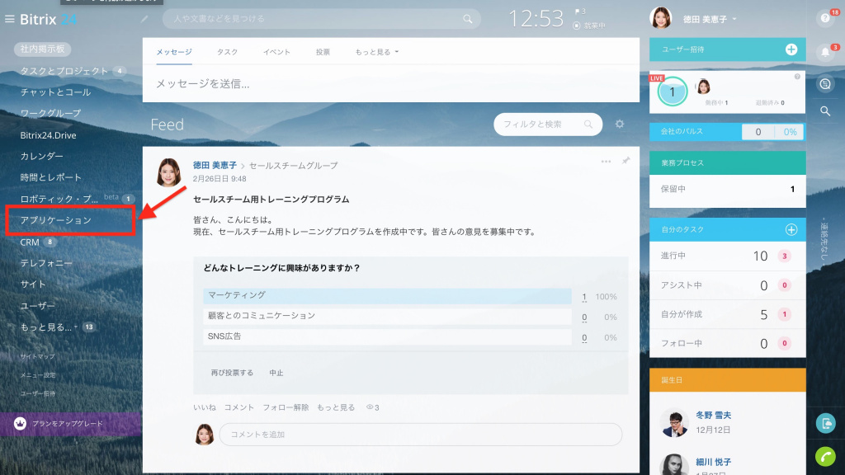This screenshot has height=475, width=845.
Task: Switch to the 投票 tab
Action: pyautogui.click(x=323, y=52)
